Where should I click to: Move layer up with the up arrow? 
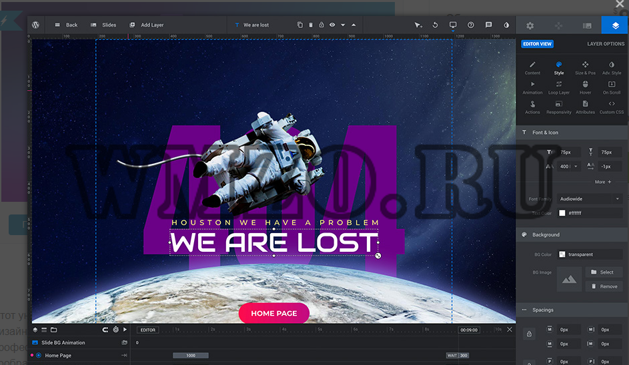[354, 25]
